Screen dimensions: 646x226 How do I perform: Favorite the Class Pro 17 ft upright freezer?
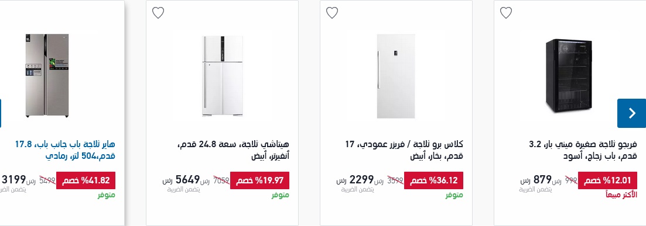[x=332, y=13]
